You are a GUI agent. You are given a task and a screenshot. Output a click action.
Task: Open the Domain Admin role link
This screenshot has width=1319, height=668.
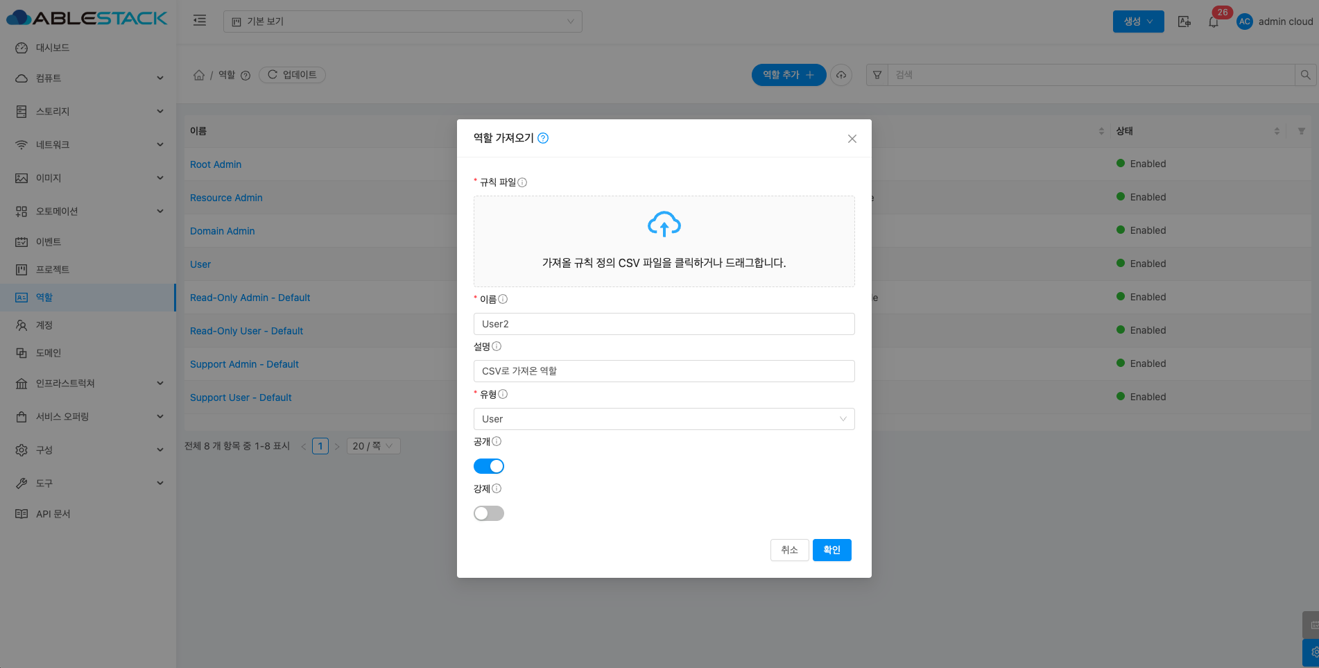[223, 231]
